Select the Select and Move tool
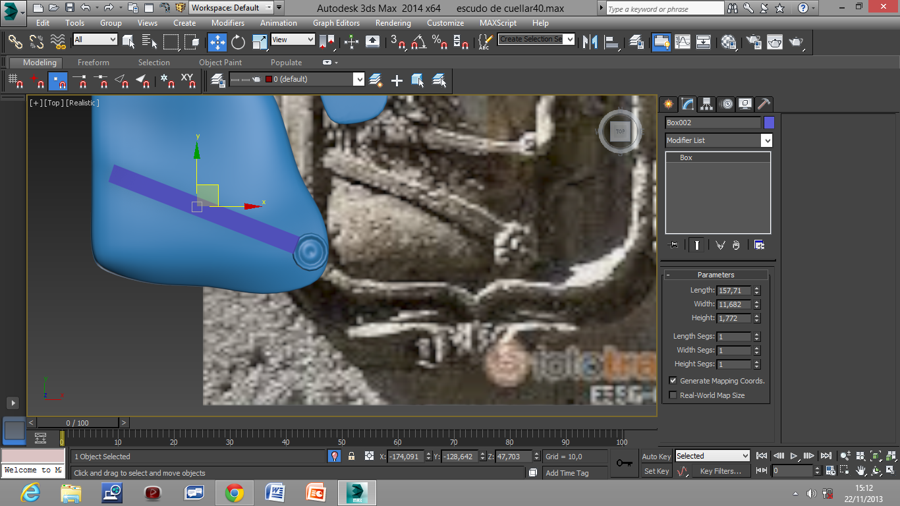Viewport: 900px width, 506px height. click(x=217, y=42)
